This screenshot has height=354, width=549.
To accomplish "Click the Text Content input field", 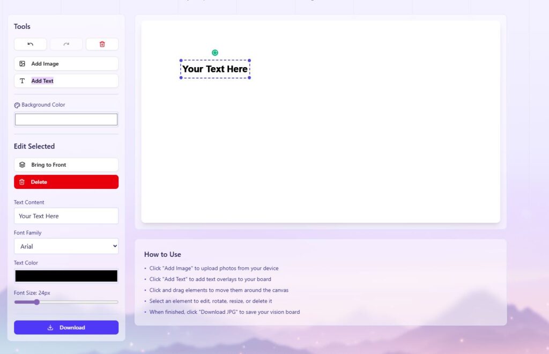I will 66,216.
